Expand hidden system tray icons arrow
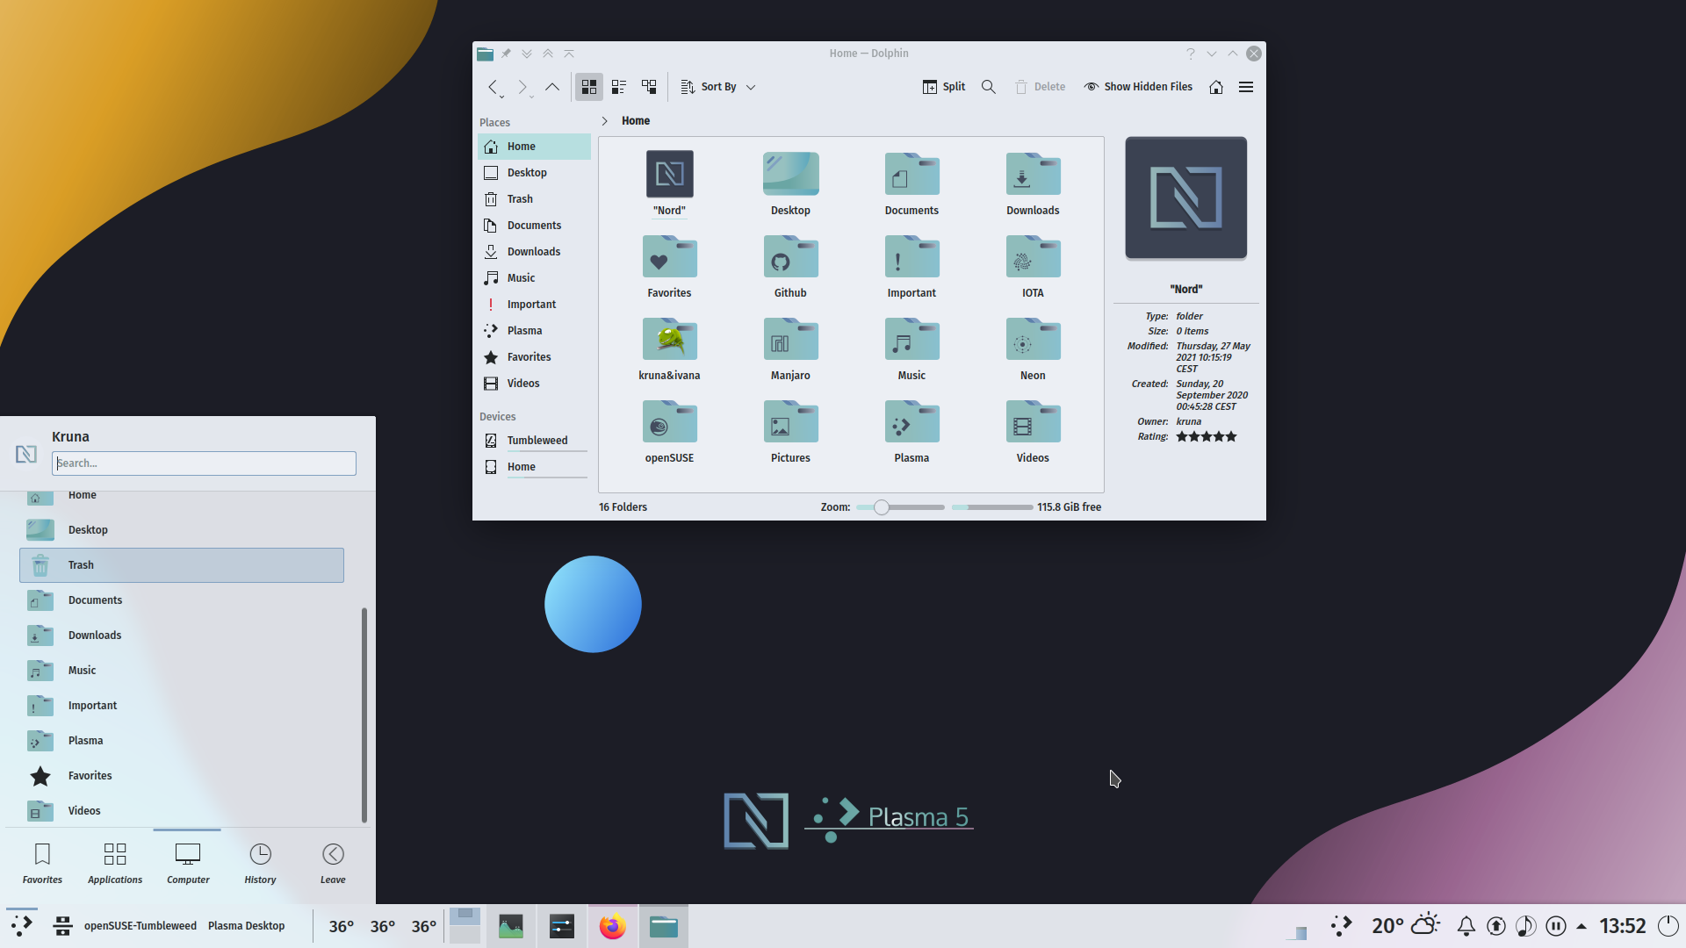The width and height of the screenshot is (1686, 948). tap(1582, 926)
